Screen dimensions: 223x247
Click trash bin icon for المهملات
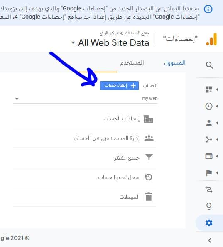coord(149,197)
